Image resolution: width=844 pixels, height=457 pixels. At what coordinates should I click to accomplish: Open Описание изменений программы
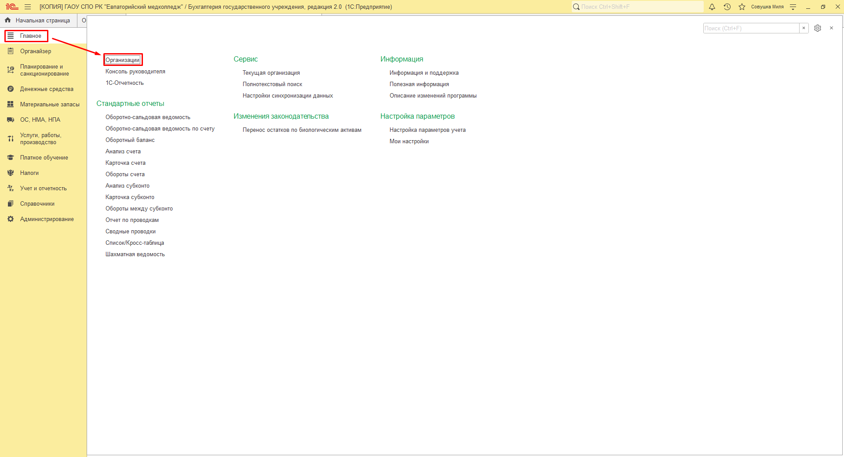click(x=433, y=96)
